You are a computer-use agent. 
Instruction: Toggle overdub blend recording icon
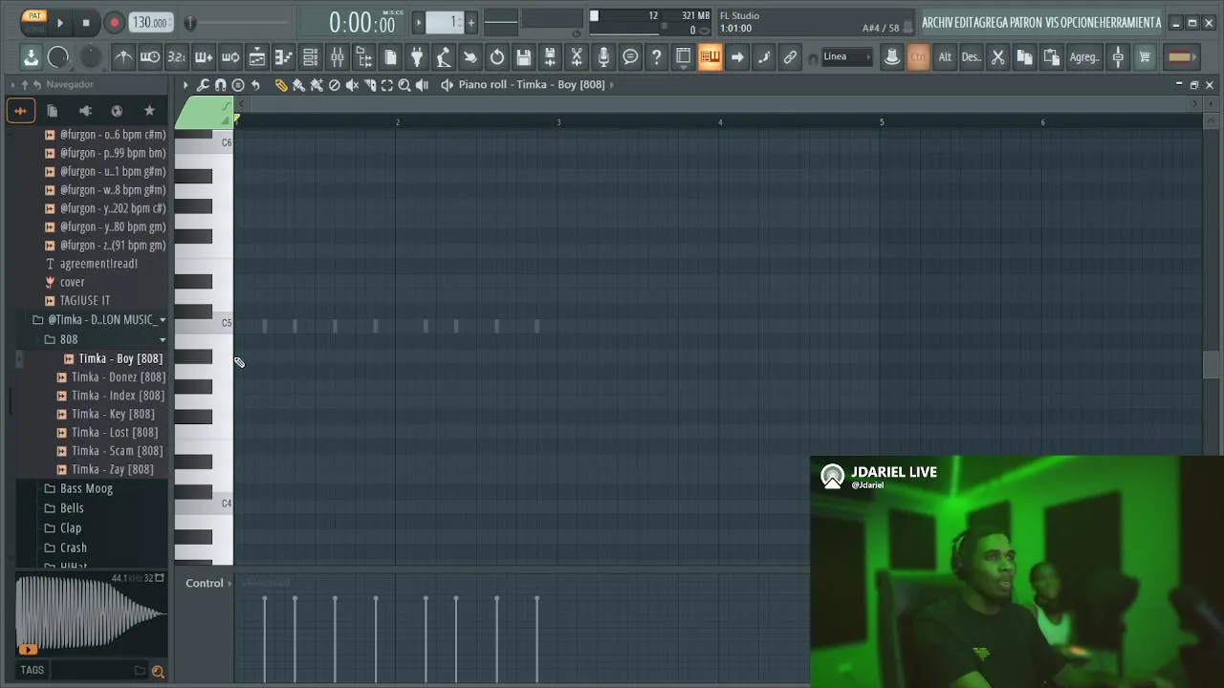[204, 57]
